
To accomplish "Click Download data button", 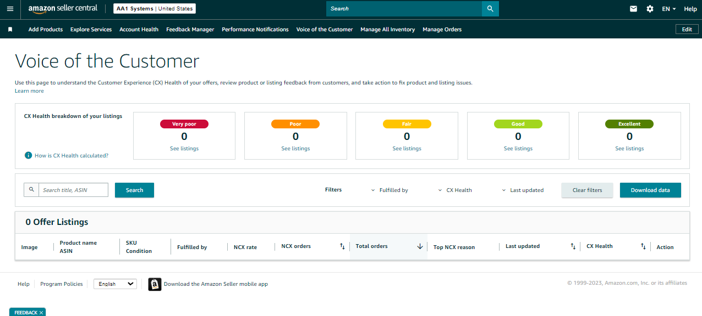I will (650, 190).
